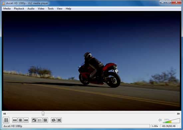
Task: Adjust the volume level slider
Action: pos(171,121)
